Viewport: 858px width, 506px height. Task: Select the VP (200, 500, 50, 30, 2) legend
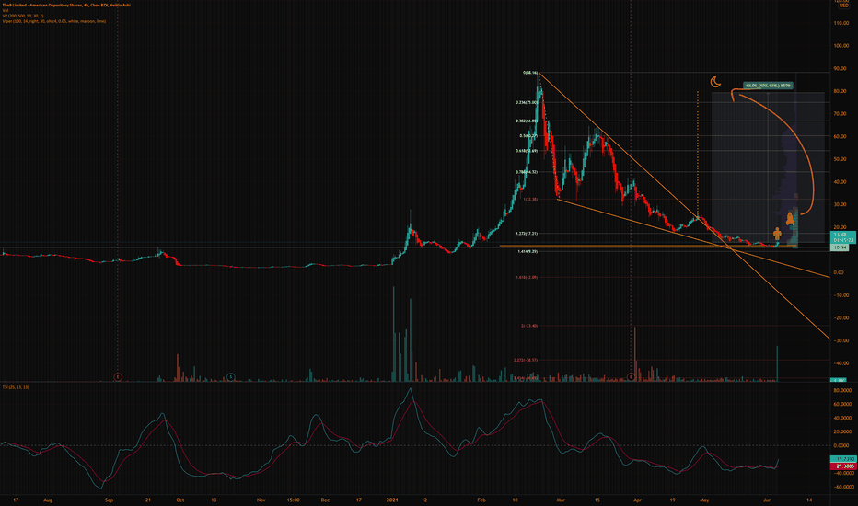[x=22, y=16]
